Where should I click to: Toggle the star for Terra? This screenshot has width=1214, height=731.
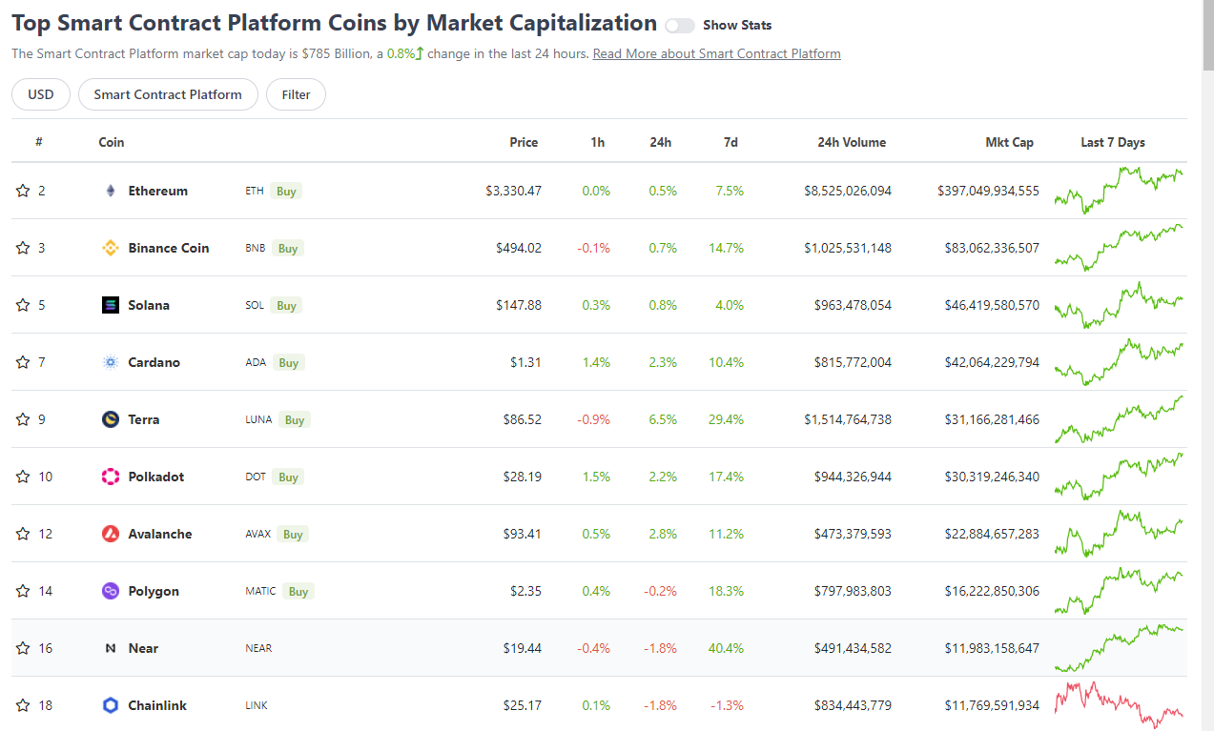point(23,419)
